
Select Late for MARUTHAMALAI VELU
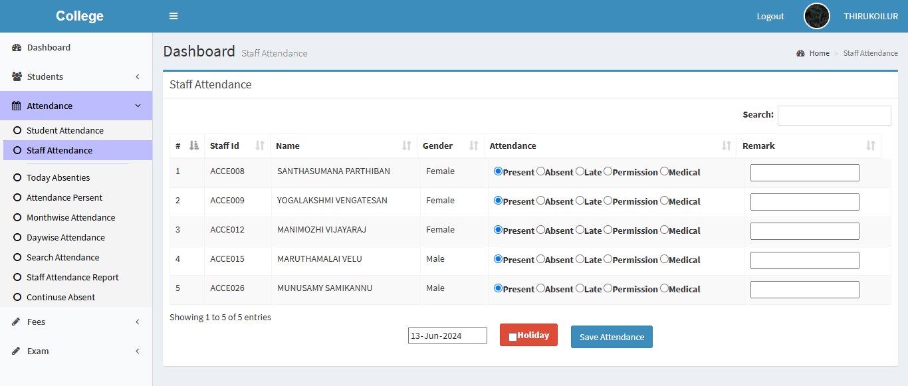click(x=580, y=259)
